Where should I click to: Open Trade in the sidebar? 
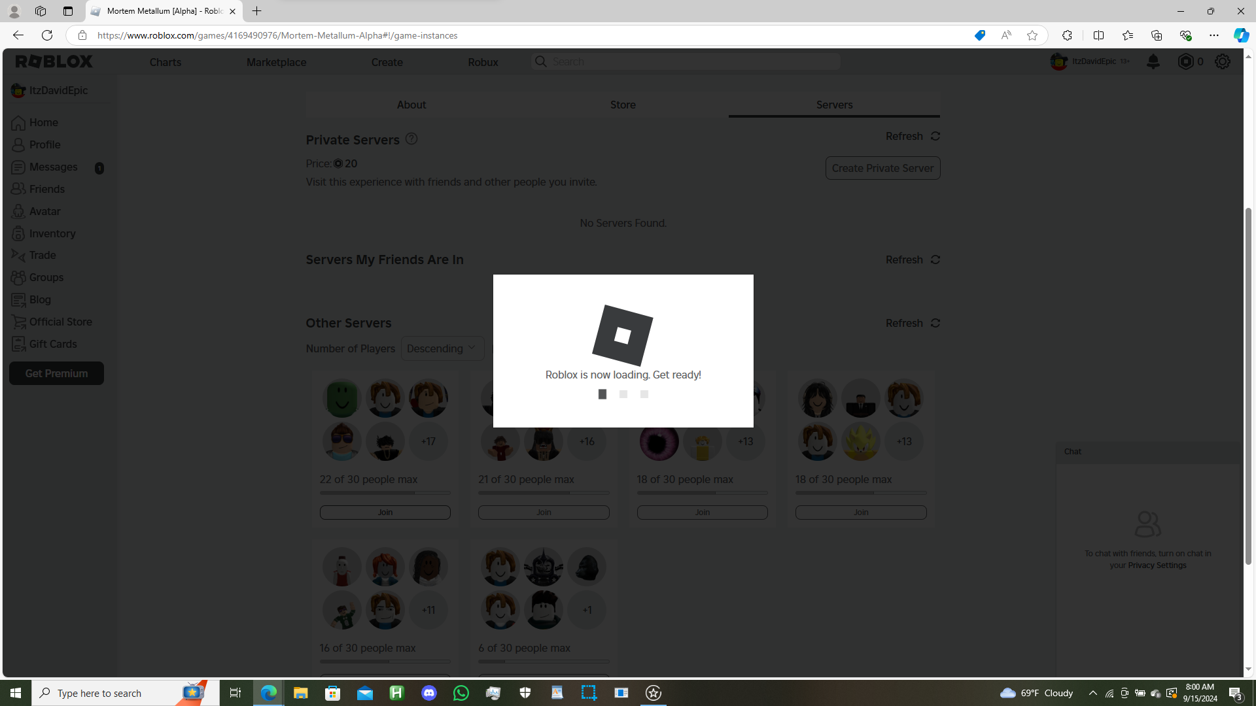(x=43, y=255)
